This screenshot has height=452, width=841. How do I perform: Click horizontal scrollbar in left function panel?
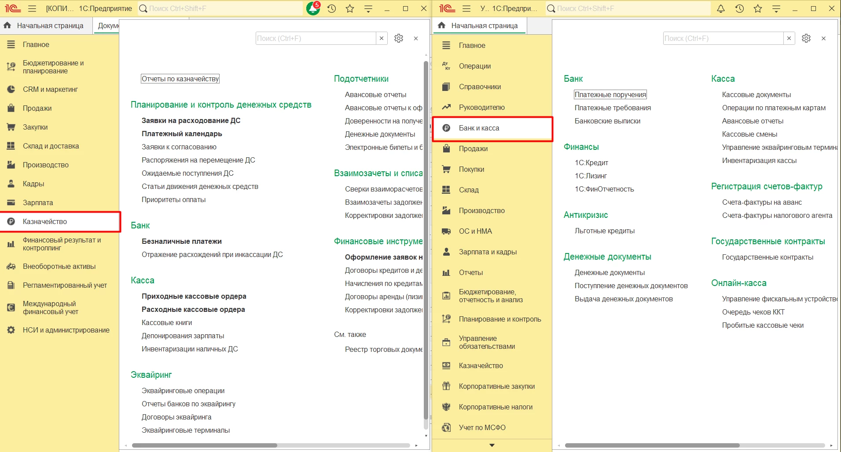(x=205, y=445)
